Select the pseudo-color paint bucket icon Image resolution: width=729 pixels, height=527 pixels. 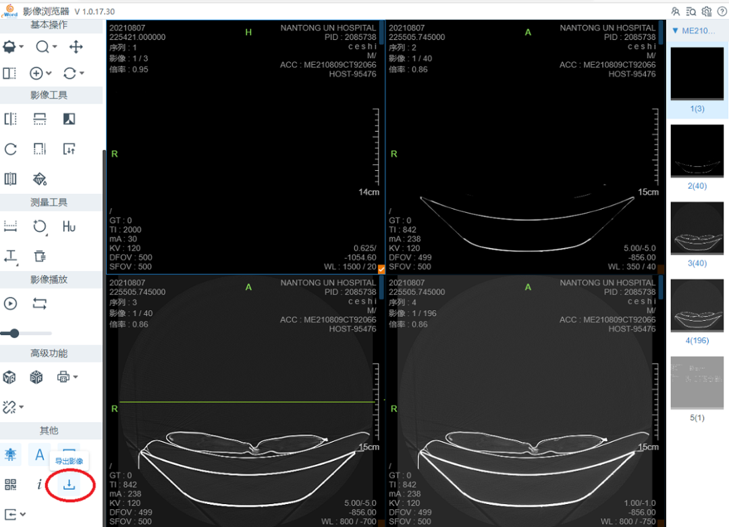(x=40, y=179)
